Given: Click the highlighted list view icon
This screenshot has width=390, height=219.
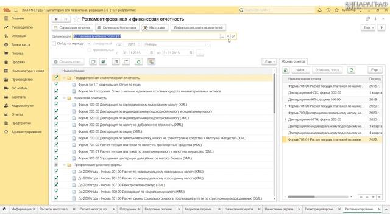Looking at the screenshot, I should tap(152, 62).
